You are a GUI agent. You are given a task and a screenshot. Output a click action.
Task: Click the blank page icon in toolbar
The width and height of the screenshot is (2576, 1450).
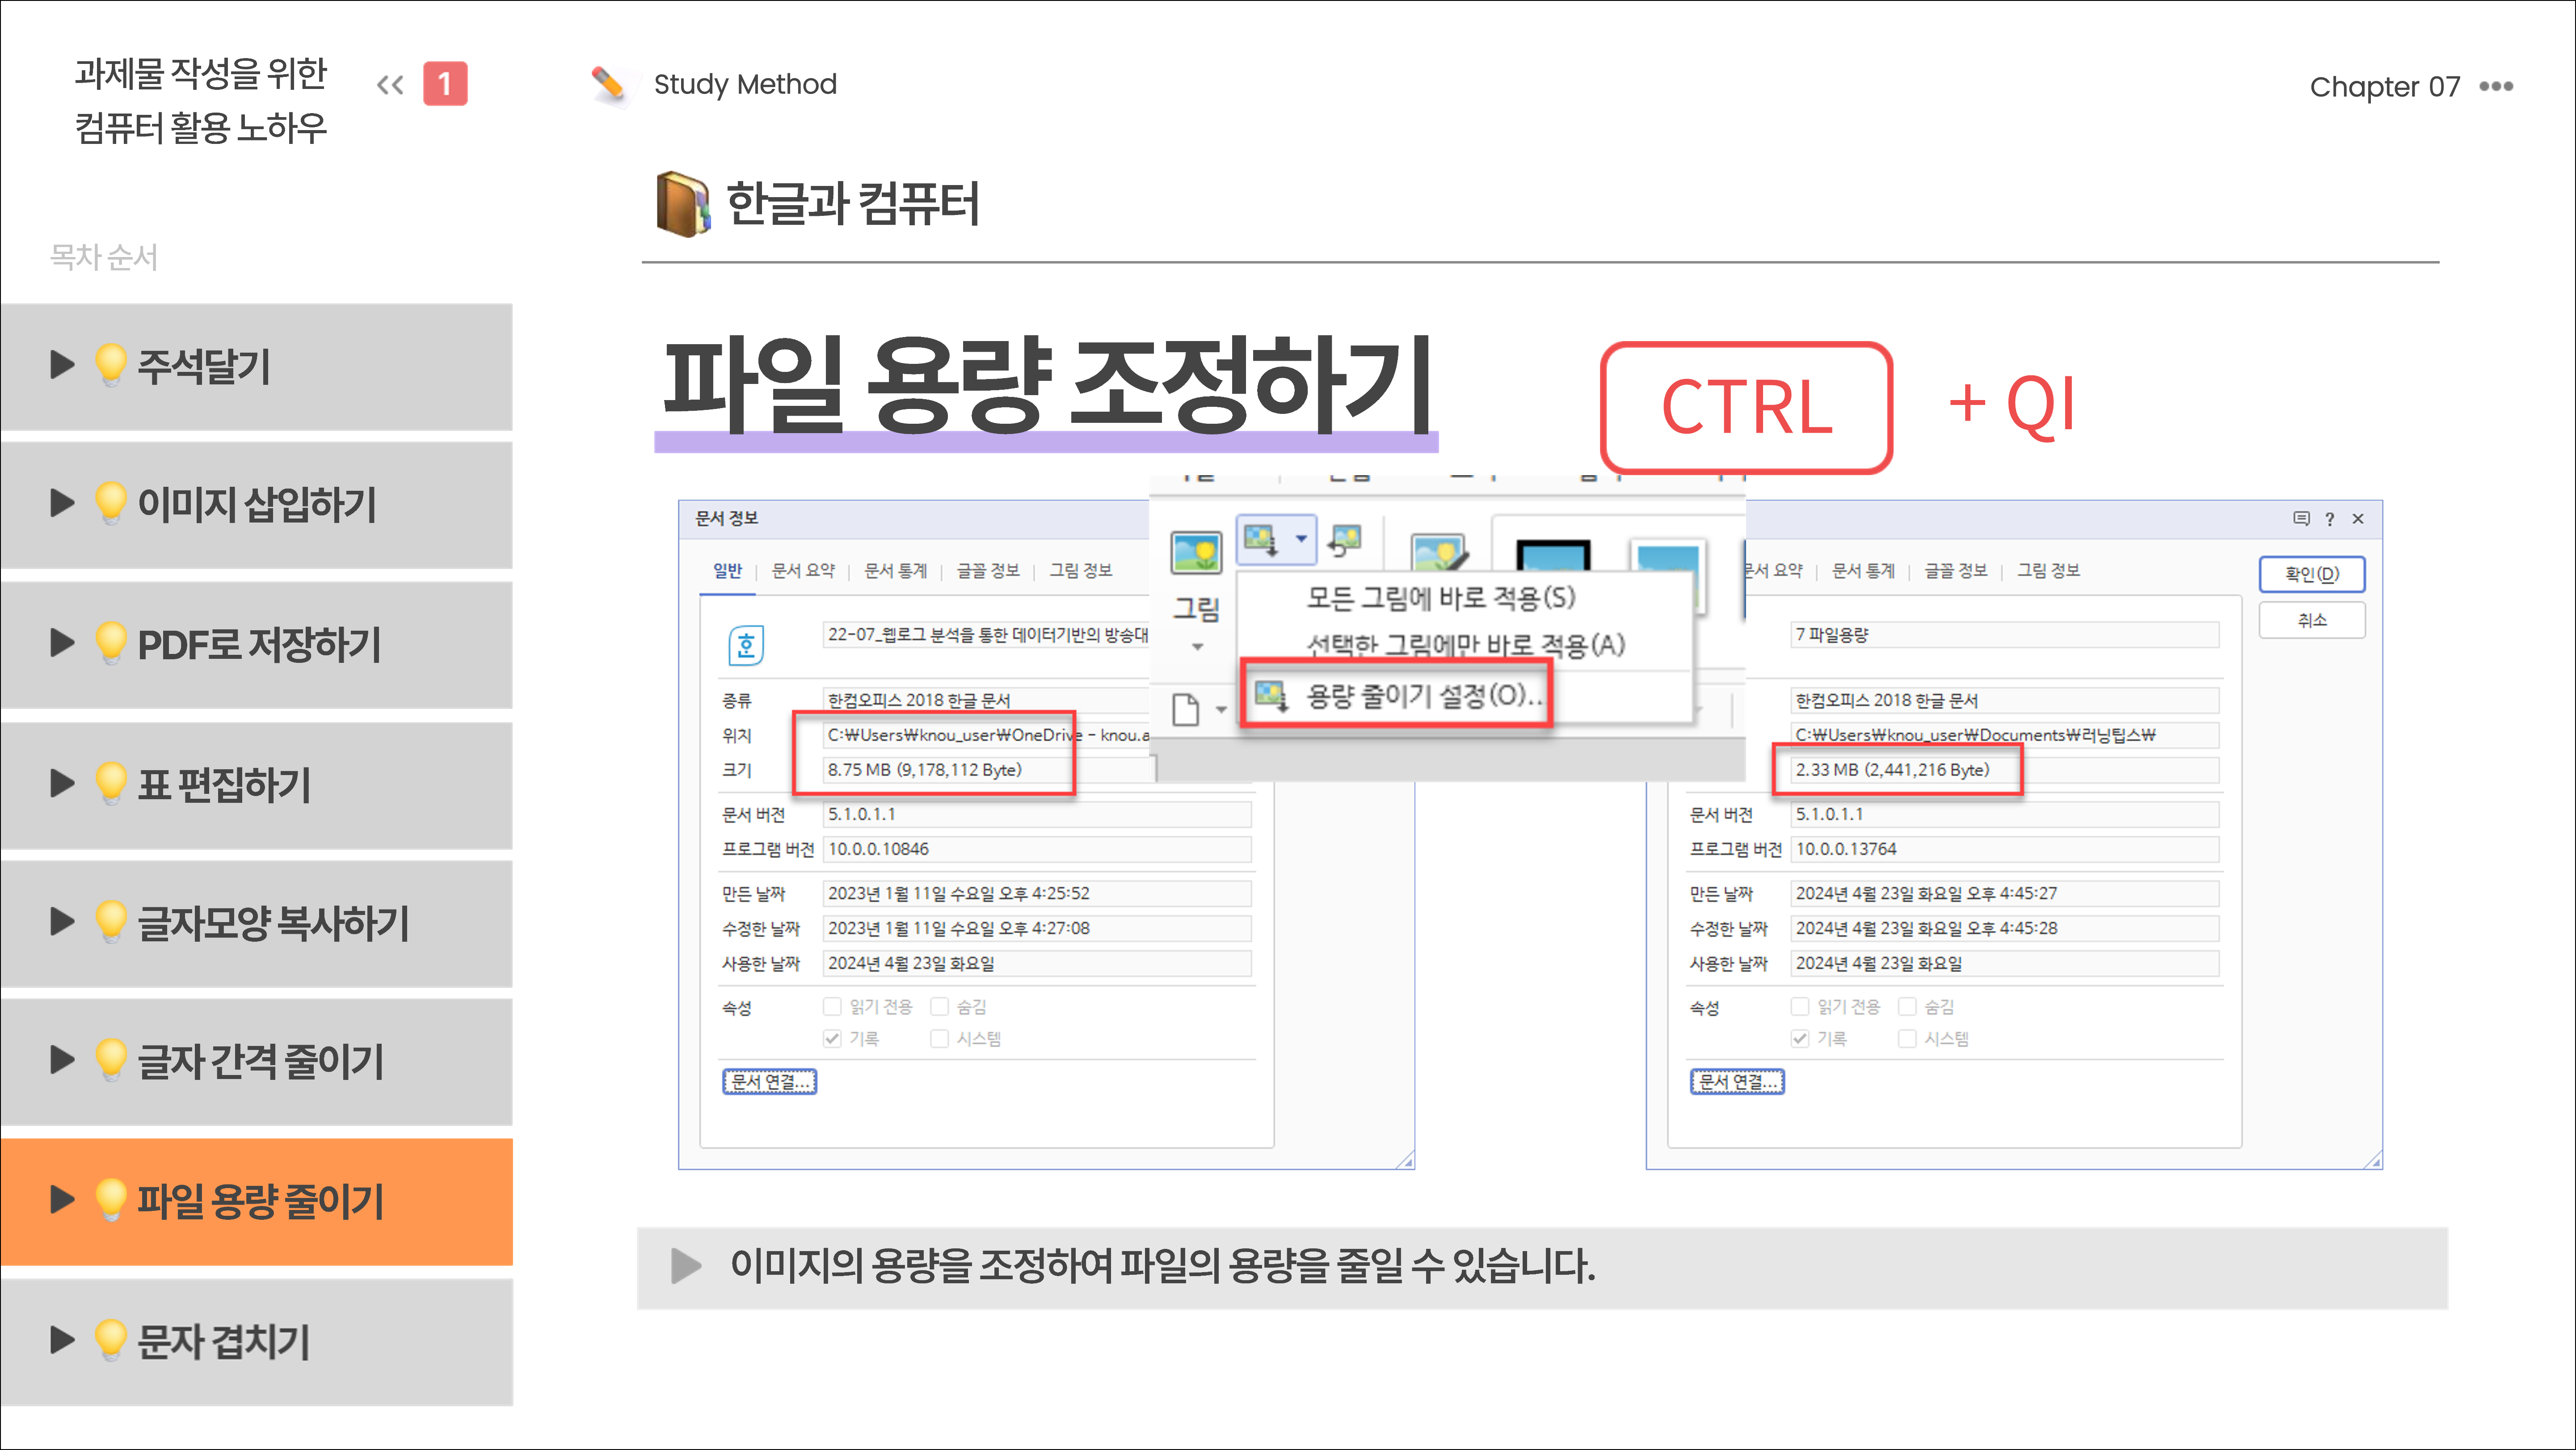[x=1185, y=709]
